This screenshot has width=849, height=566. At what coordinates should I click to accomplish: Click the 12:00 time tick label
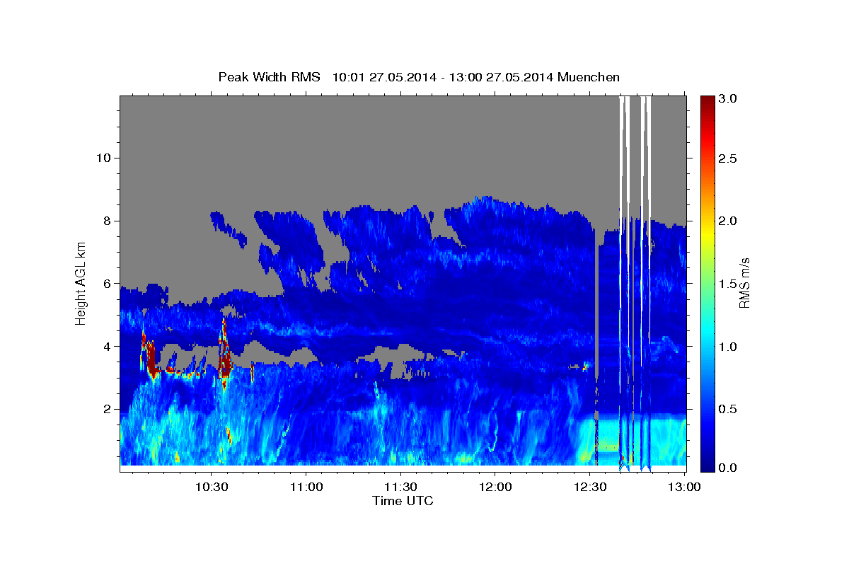coord(495,487)
